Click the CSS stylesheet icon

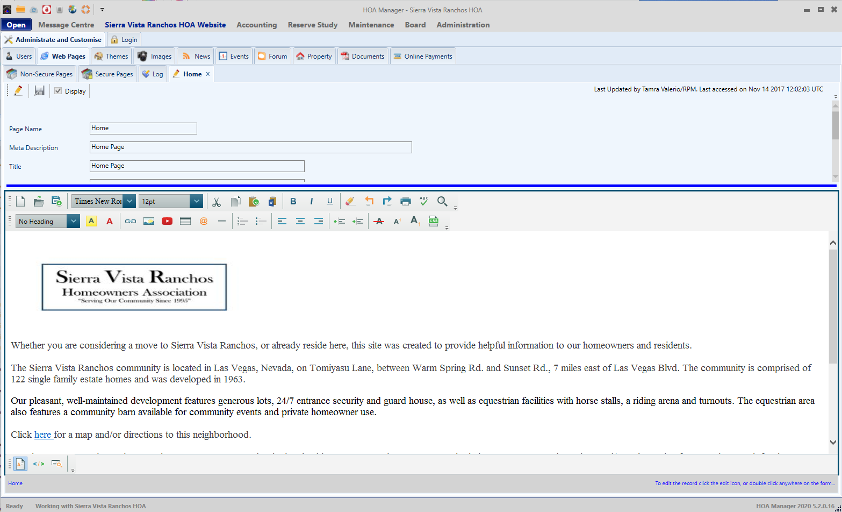434,221
